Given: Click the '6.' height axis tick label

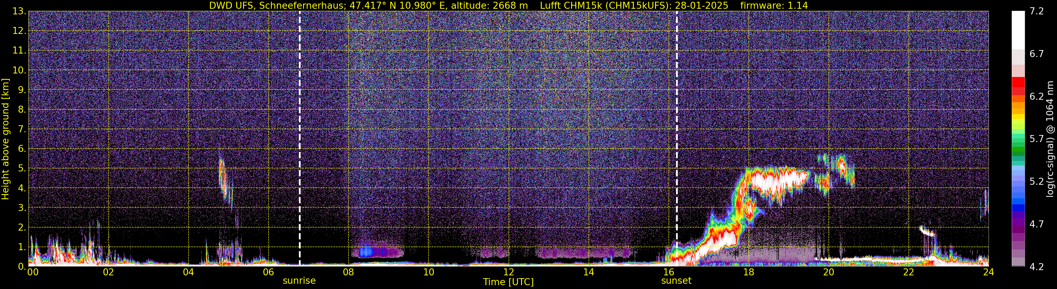Looking at the screenshot, I should point(21,149).
